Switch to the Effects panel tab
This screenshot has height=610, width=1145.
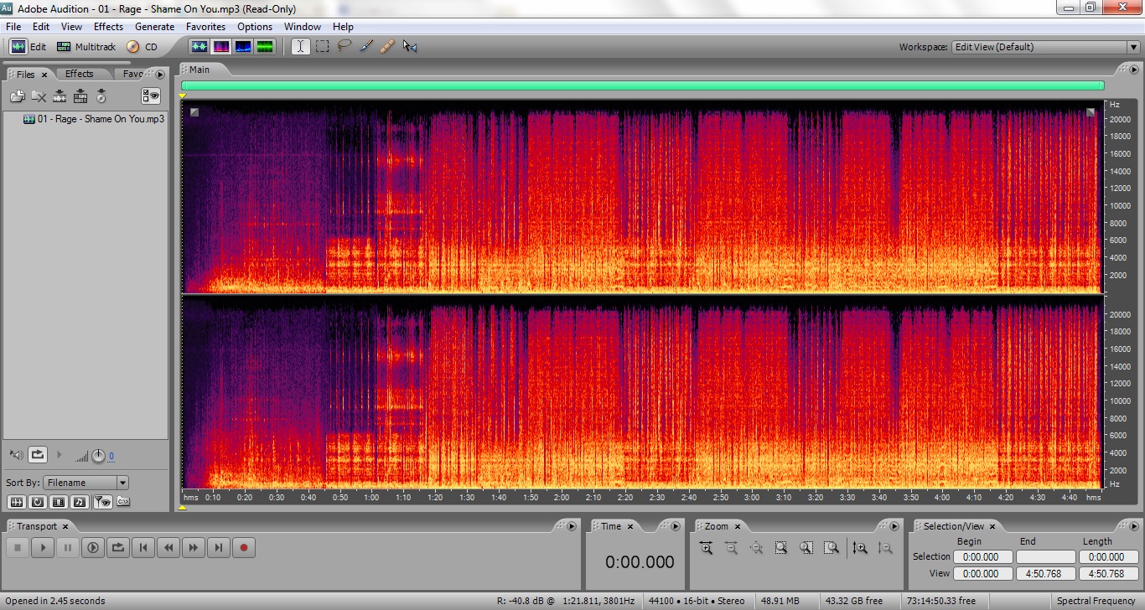(x=80, y=74)
